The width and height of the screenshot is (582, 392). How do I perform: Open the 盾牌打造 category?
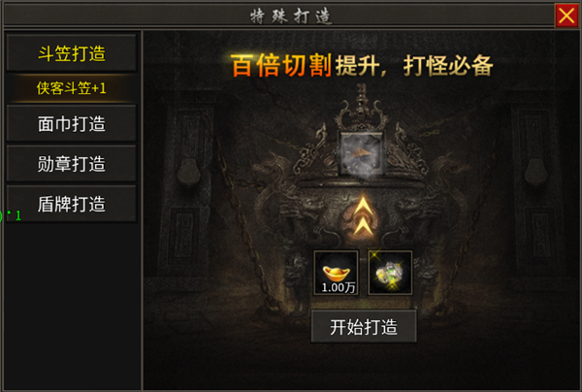(72, 204)
